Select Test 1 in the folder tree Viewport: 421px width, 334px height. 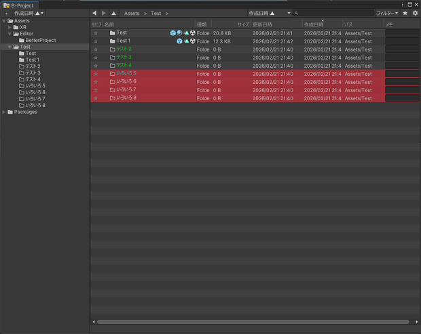[33, 60]
